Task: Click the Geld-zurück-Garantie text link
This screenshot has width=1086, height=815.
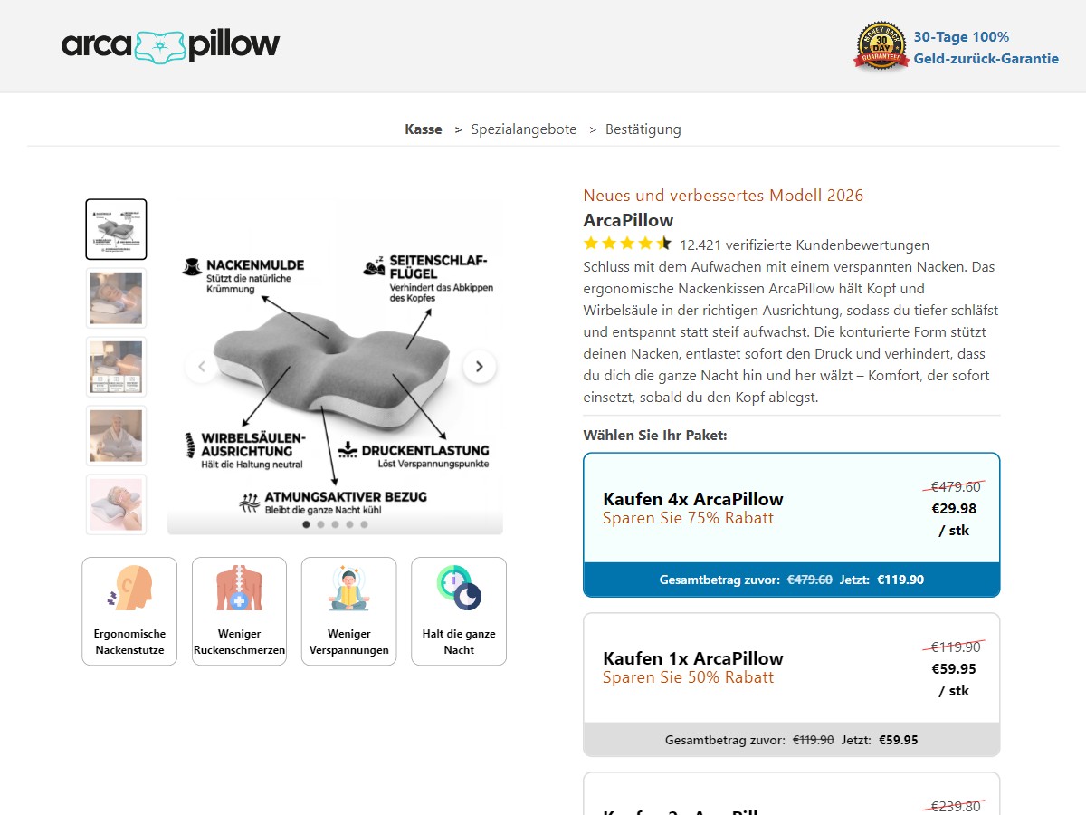Action: [x=986, y=58]
